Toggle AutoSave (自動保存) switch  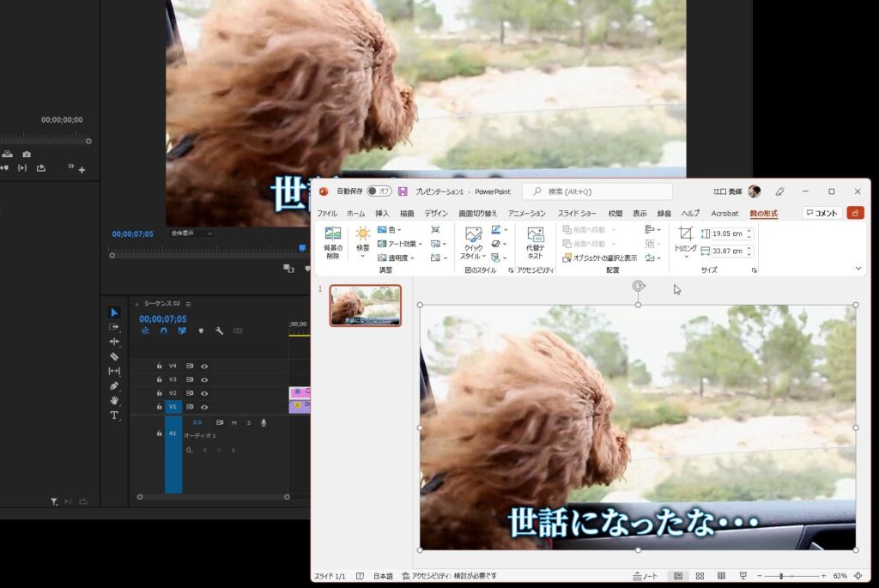point(379,191)
